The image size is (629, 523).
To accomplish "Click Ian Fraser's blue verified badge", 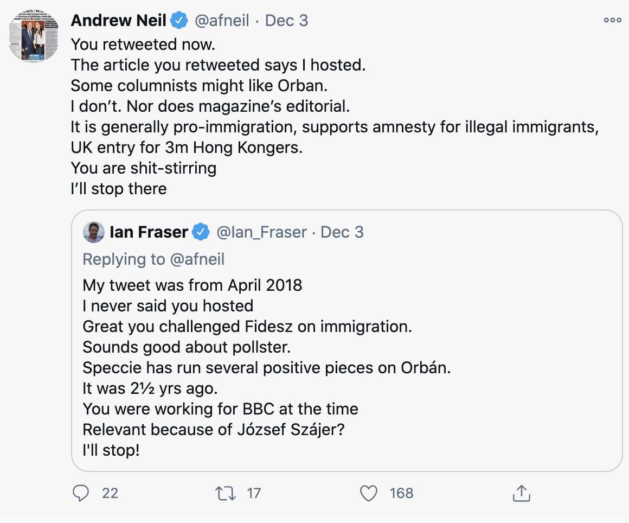I will 202,232.
